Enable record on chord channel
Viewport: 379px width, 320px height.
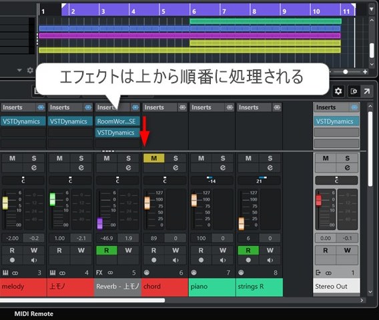pyautogui.click(x=153, y=260)
